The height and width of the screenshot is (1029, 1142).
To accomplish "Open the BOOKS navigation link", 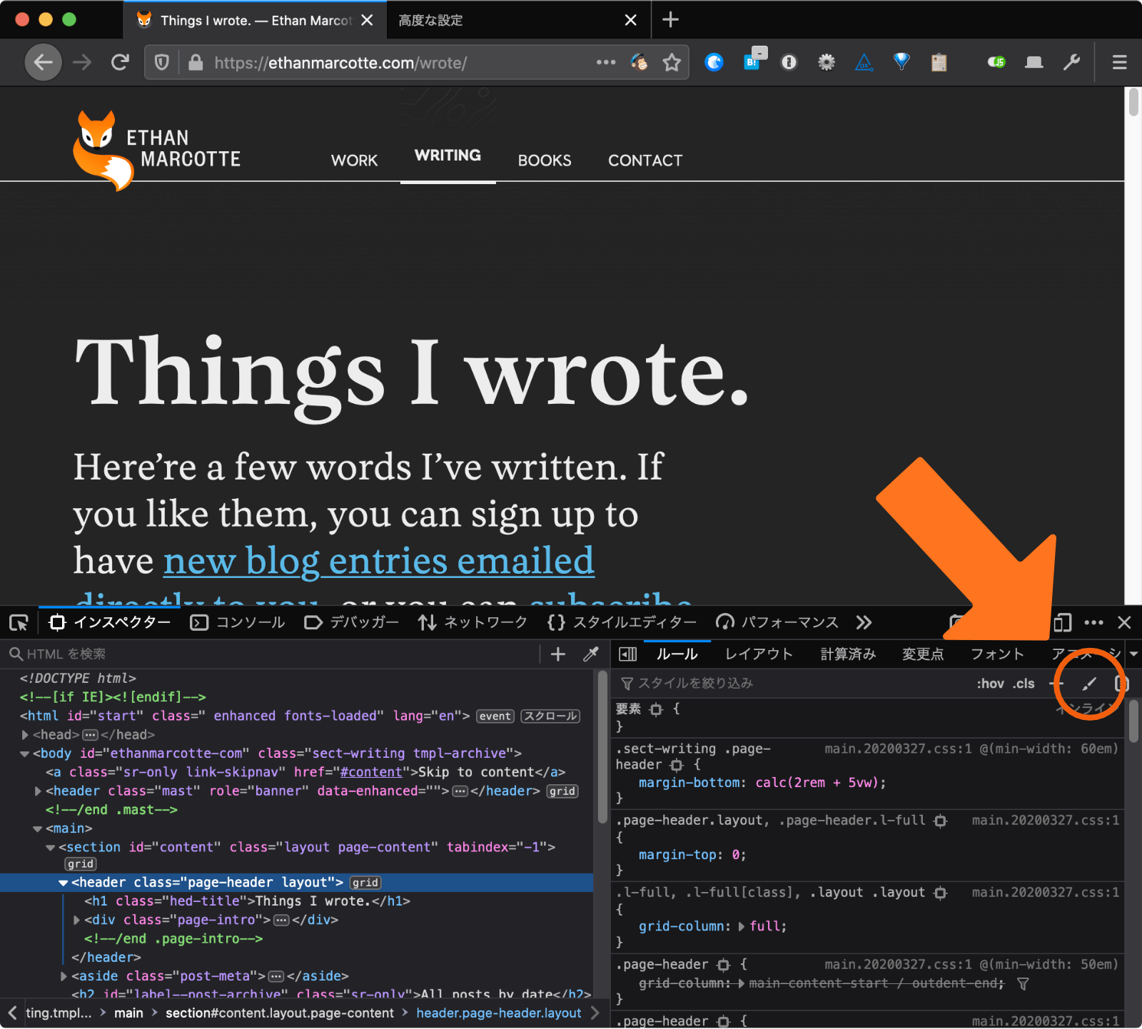I will coord(545,161).
